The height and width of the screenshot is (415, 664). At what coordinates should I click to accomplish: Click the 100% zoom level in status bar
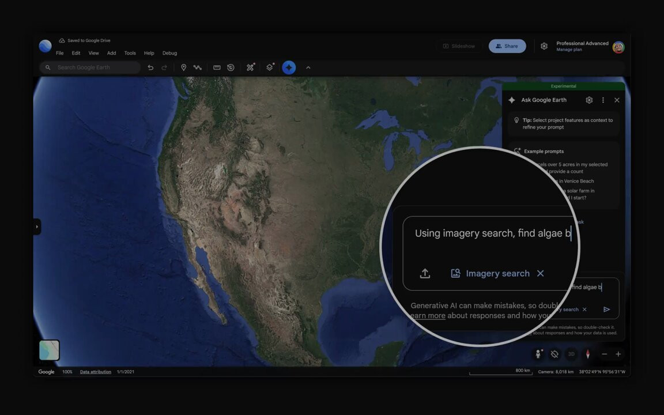click(x=67, y=372)
